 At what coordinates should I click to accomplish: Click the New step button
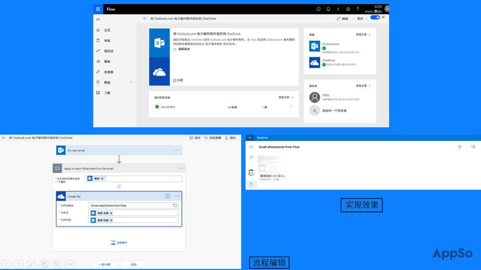[x=104, y=265]
